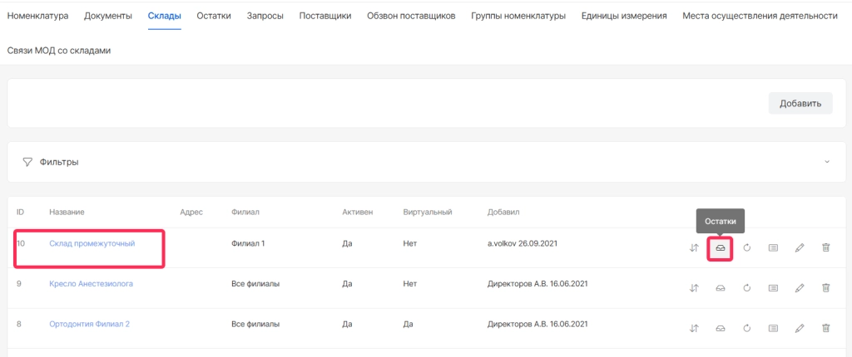Screen dimensions: 852x357
Task: Click the Название column header
Action: tap(67, 213)
